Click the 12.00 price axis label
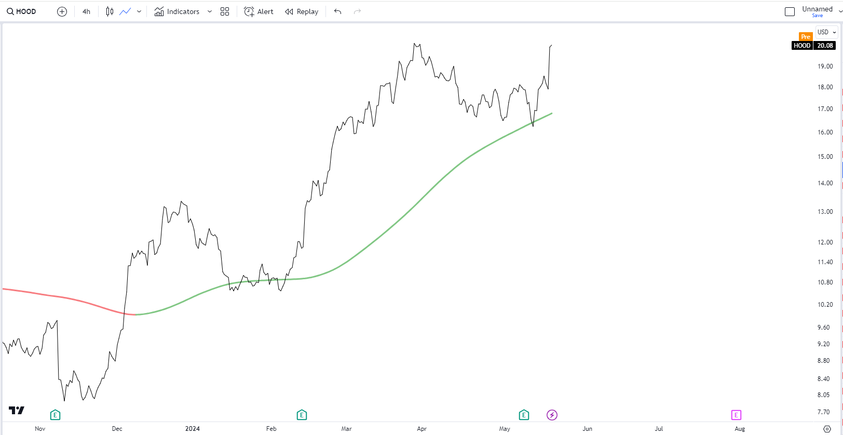The width and height of the screenshot is (843, 435). [825, 242]
